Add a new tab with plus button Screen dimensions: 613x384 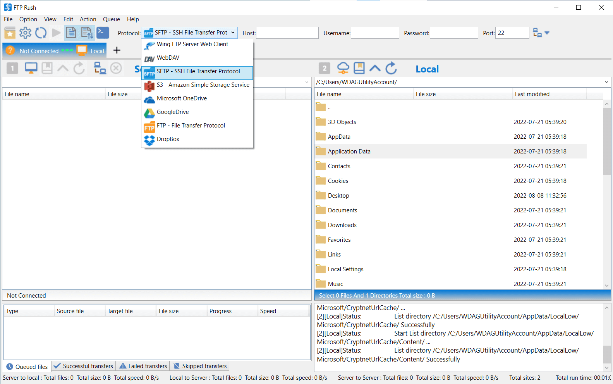pos(117,50)
